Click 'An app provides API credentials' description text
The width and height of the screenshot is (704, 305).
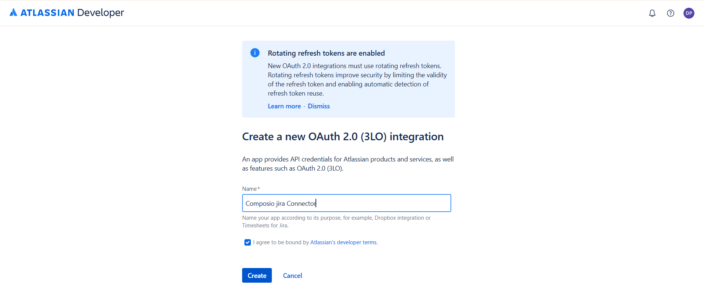(348, 164)
